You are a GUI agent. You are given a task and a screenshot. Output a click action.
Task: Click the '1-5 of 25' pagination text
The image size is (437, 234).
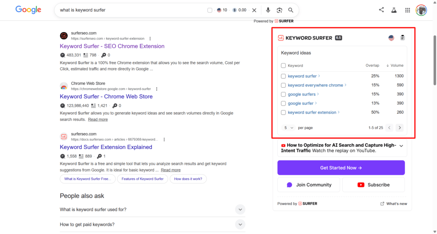pos(376,128)
